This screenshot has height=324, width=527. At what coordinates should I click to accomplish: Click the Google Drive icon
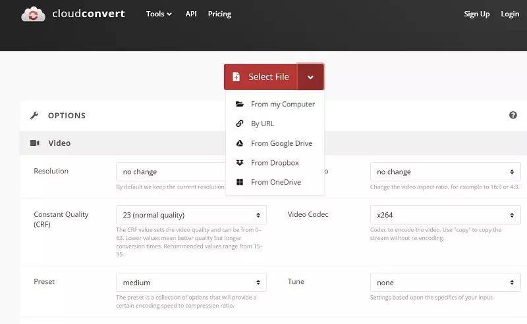(240, 143)
